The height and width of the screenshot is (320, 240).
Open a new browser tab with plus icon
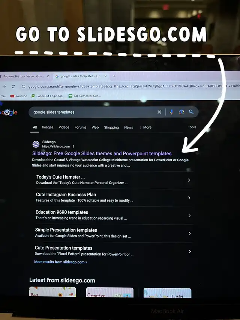click(x=114, y=76)
